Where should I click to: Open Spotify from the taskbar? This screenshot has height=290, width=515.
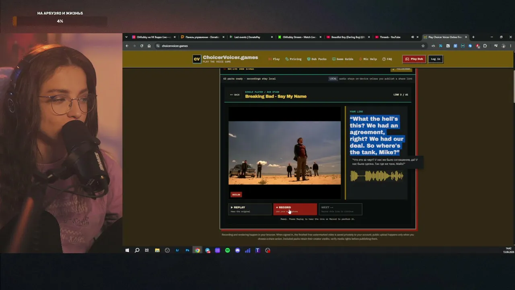tap(228, 251)
